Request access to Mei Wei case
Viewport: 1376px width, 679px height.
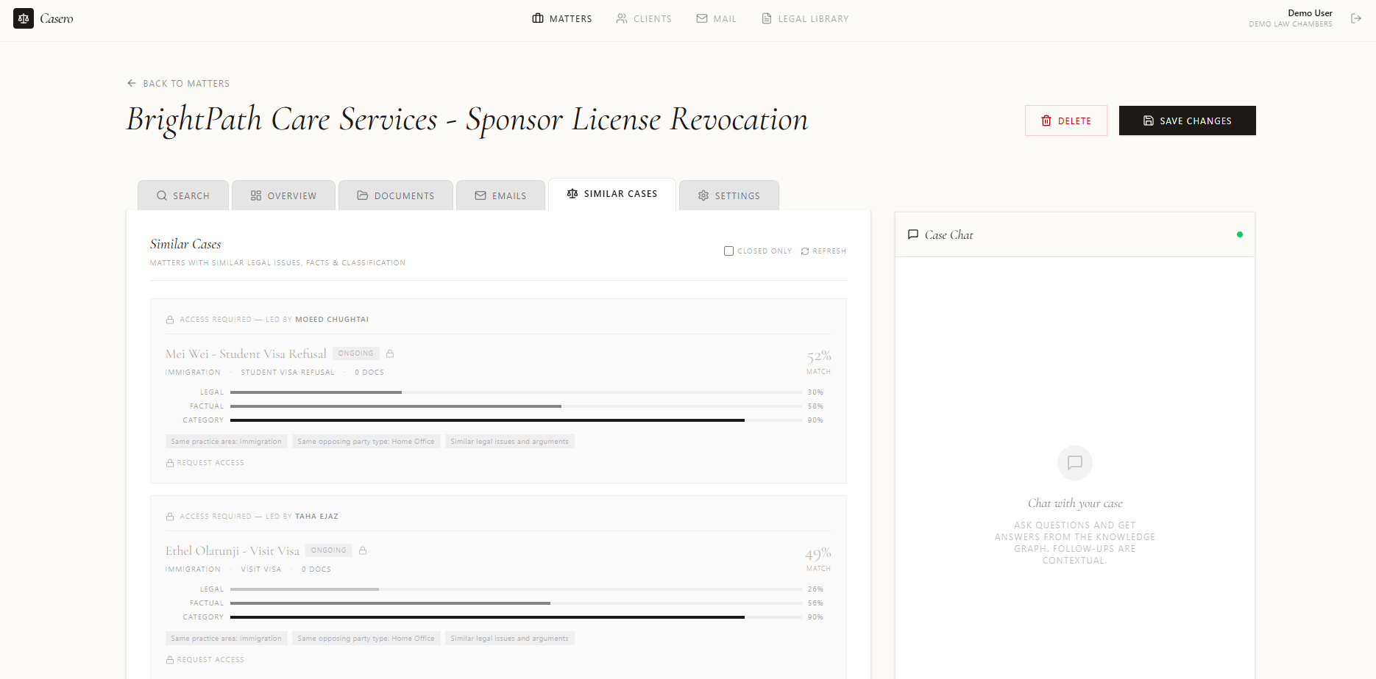tap(205, 463)
